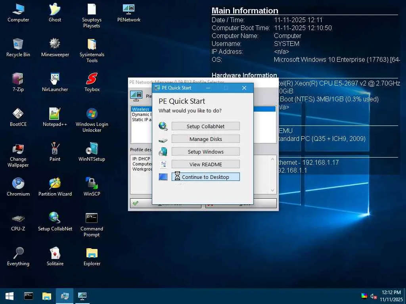Open Sysinternals Tools folder

[x=92, y=50]
